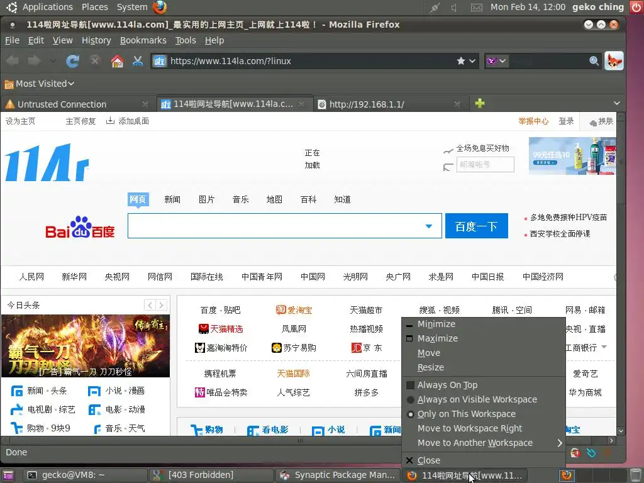The image size is (644, 483).
Task: Select the 新闻 search tab above Baidu box
Action: [x=172, y=199]
